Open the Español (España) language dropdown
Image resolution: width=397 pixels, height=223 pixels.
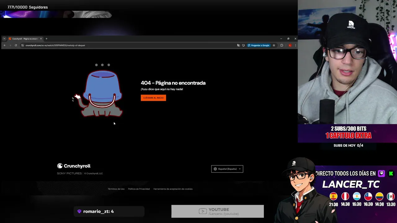coord(227,169)
